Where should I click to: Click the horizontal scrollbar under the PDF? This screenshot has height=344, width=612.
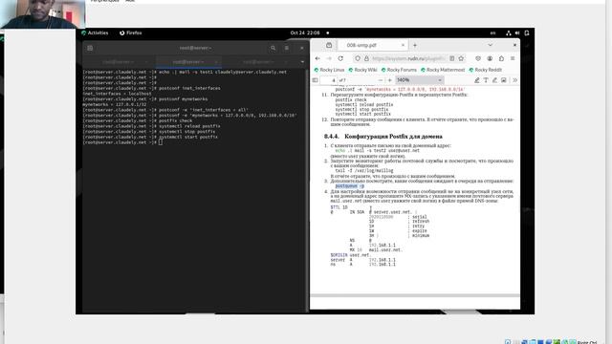[x=414, y=295]
